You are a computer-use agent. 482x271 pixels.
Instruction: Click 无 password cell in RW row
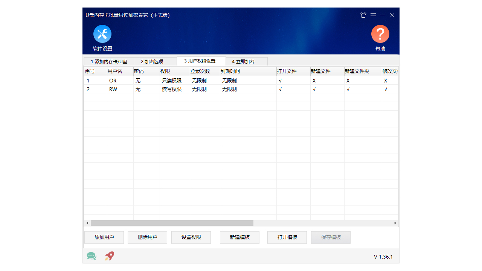146,89
